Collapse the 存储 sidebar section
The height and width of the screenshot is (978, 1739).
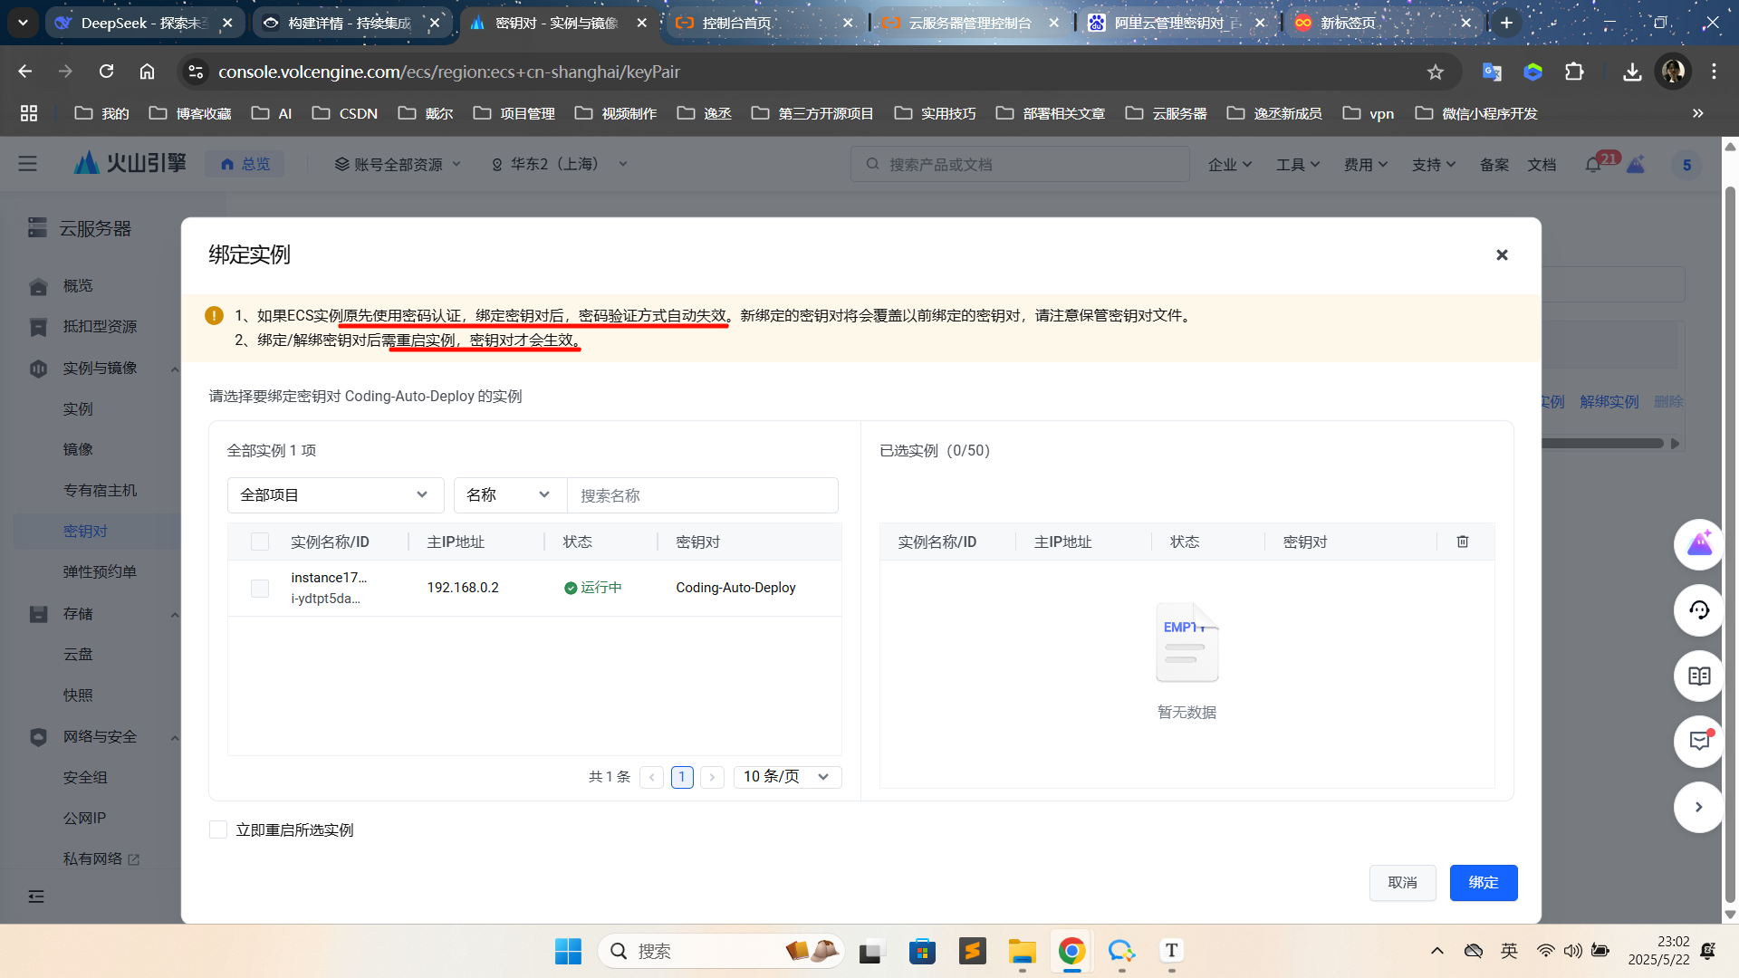174,615
